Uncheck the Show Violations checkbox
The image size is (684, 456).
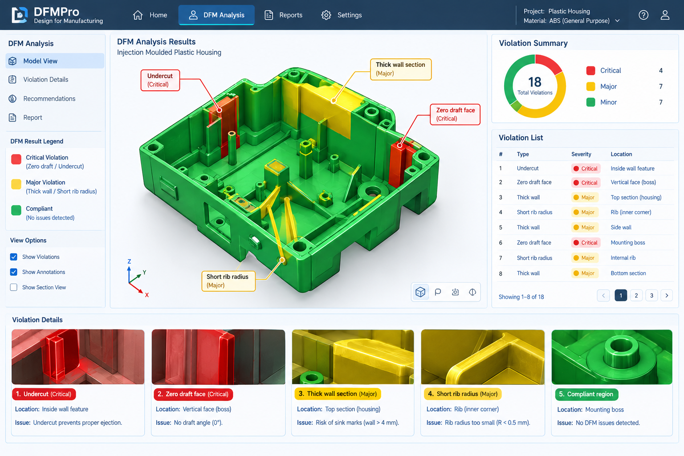(14, 257)
